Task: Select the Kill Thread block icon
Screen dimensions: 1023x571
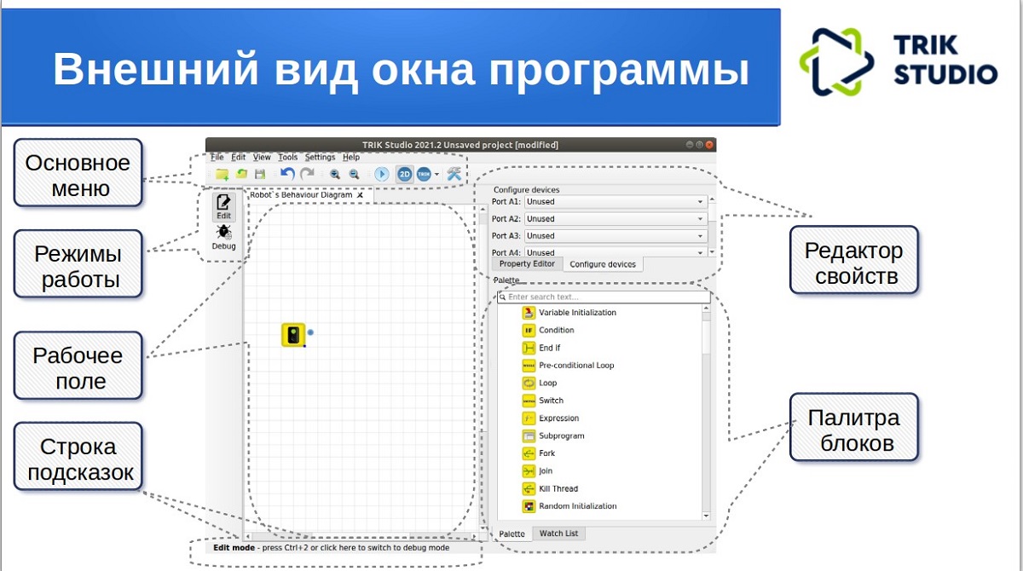Action: [529, 489]
